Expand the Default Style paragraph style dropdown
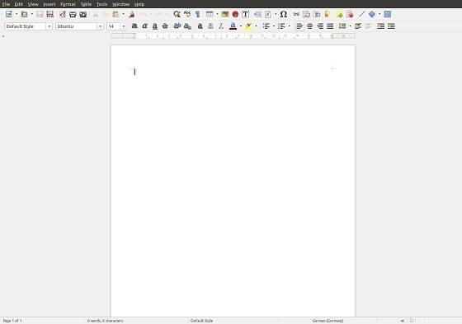Screen dimensions: 462x324 pyautogui.click(x=49, y=26)
